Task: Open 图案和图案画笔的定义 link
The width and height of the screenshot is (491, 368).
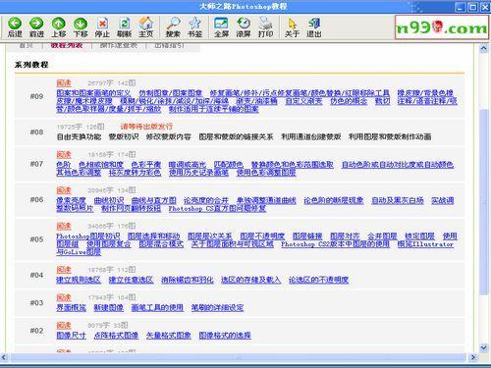Action: [x=93, y=93]
